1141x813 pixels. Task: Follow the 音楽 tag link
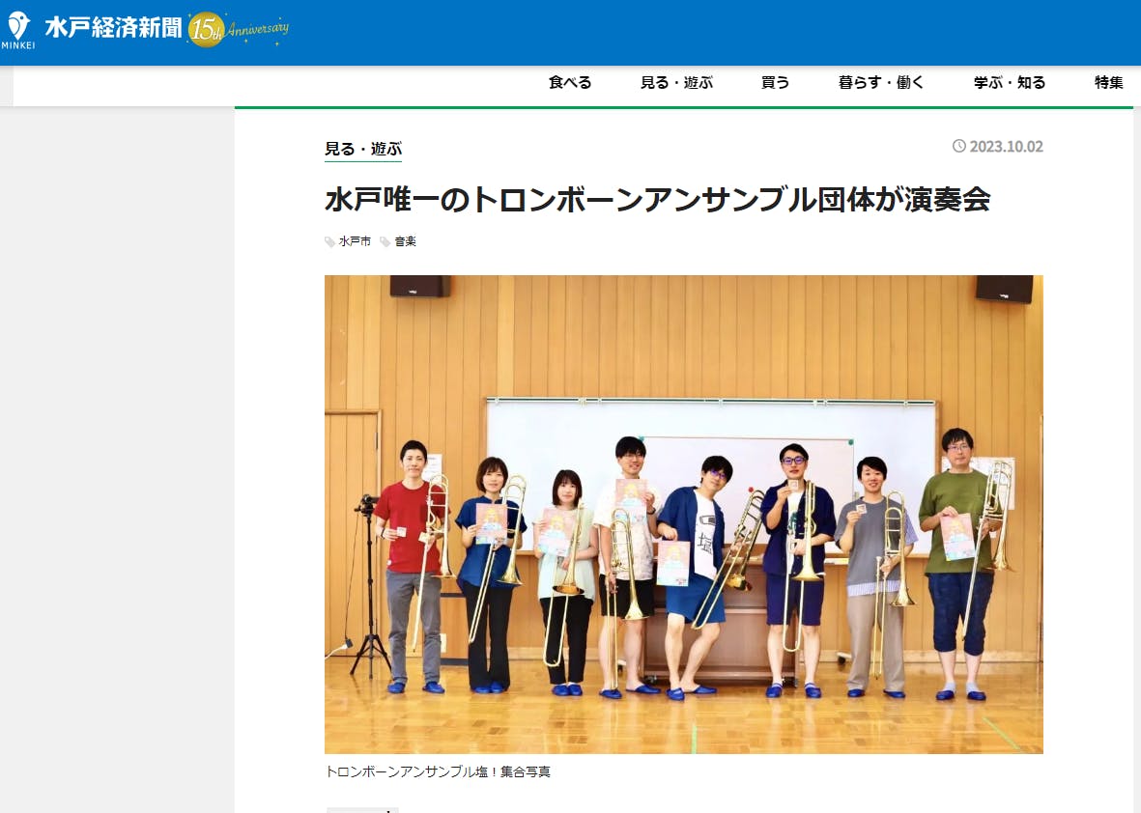pyautogui.click(x=405, y=241)
